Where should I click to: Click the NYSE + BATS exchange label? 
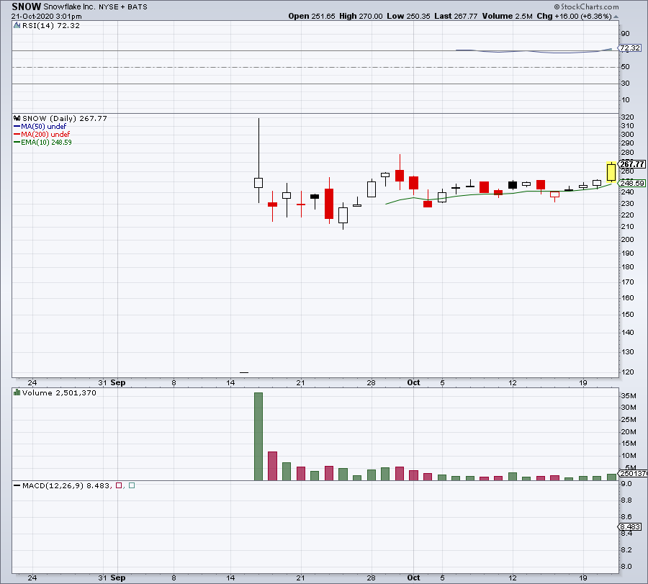coord(122,7)
